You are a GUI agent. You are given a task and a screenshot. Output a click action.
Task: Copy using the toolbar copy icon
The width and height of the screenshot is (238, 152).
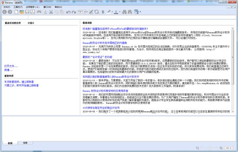point(56,12)
